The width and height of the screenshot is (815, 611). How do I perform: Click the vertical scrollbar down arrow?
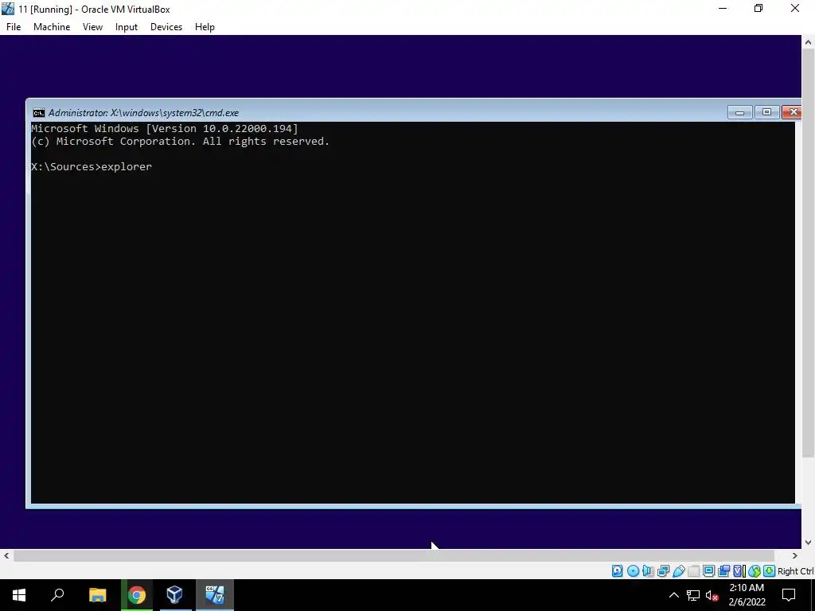pyautogui.click(x=809, y=543)
